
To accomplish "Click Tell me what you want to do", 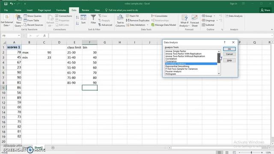I will coord(122,10).
